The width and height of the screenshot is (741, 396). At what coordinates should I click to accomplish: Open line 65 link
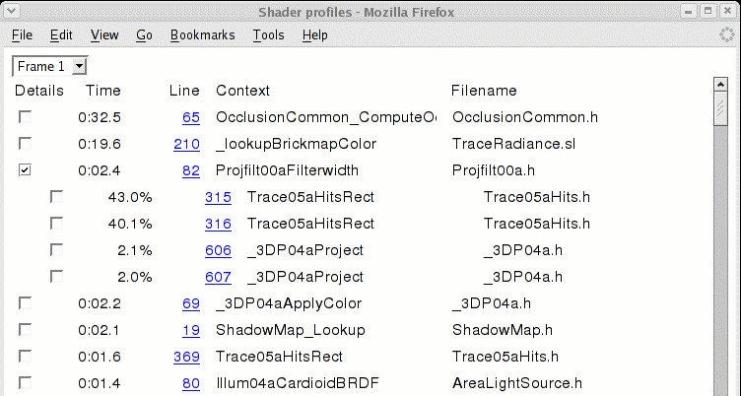pos(191,117)
